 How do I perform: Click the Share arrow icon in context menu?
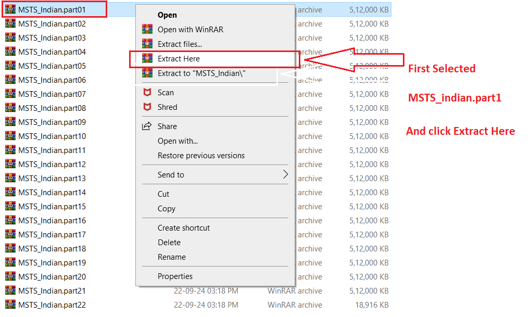147,126
